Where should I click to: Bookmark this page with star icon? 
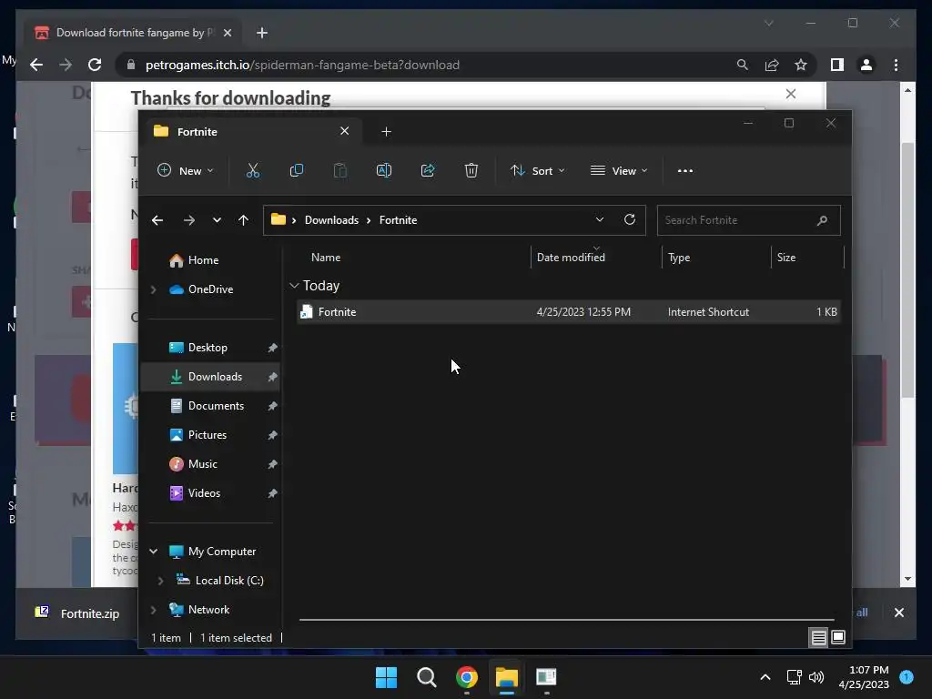(801, 65)
